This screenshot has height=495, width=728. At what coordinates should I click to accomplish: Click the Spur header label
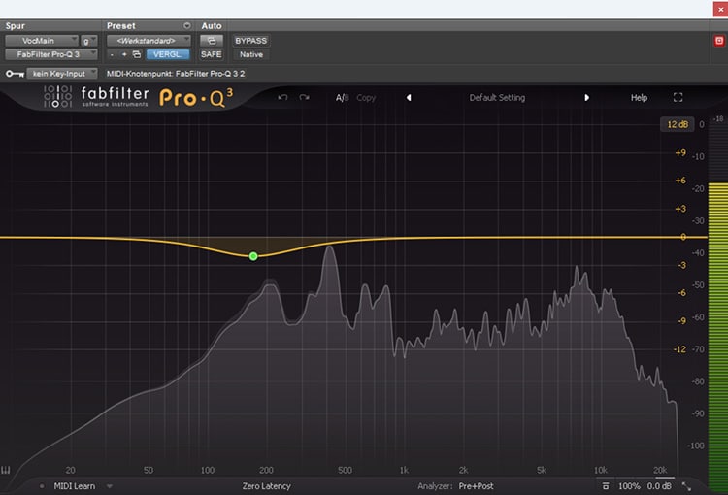16,26
